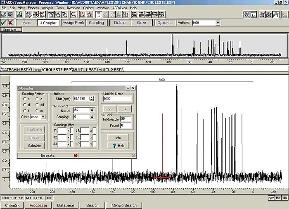The width and height of the screenshot is (289, 209).
Task: Click the hand pointing spectrum icon
Action: point(276,14)
